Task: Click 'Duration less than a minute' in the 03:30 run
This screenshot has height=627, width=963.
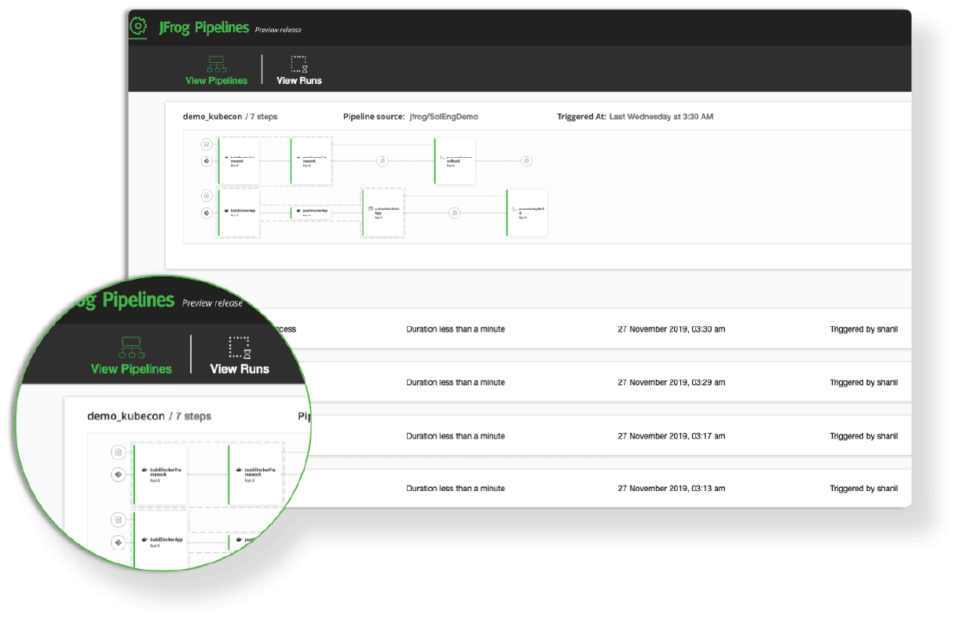Action: click(456, 329)
